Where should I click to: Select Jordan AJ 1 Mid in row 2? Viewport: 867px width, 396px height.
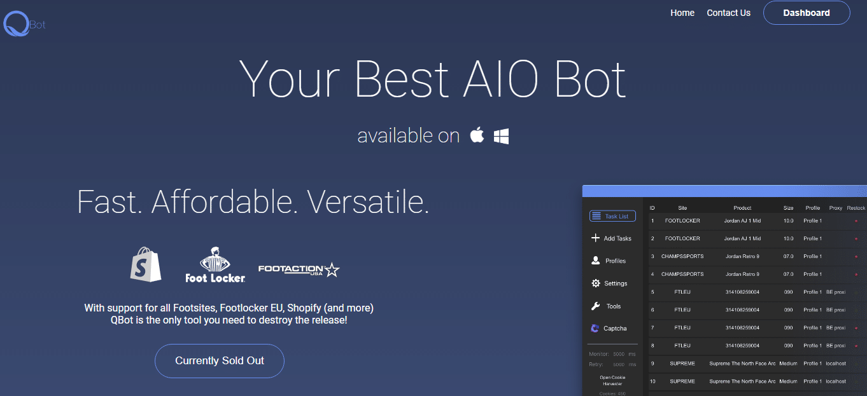point(742,239)
